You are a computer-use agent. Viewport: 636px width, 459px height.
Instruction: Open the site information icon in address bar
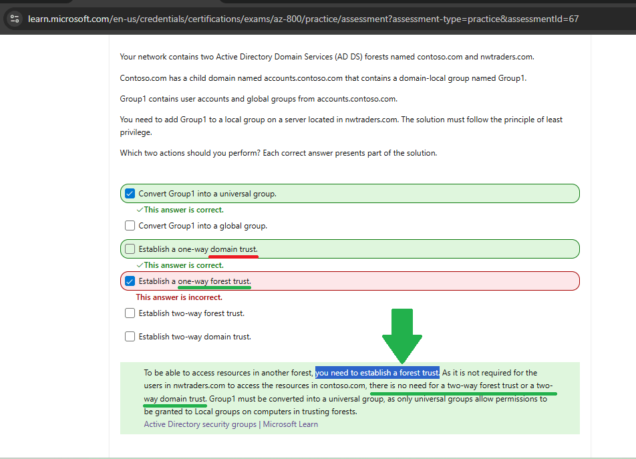coord(15,19)
